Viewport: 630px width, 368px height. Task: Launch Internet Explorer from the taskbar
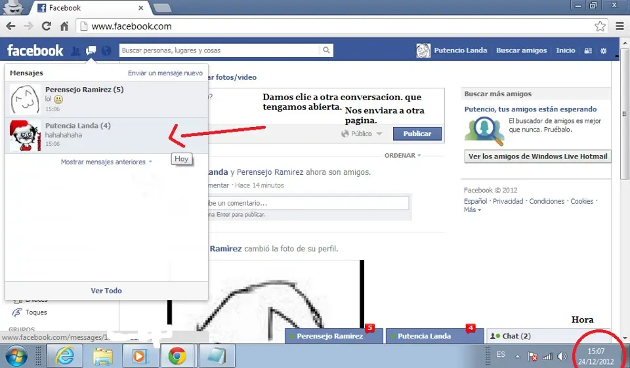tap(65, 356)
